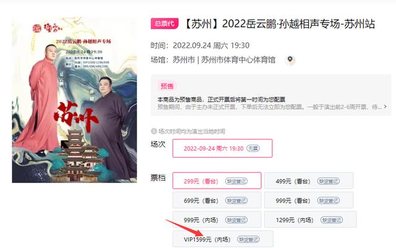Click 缺货登记 badge on 299元 ticket

point(236,181)
